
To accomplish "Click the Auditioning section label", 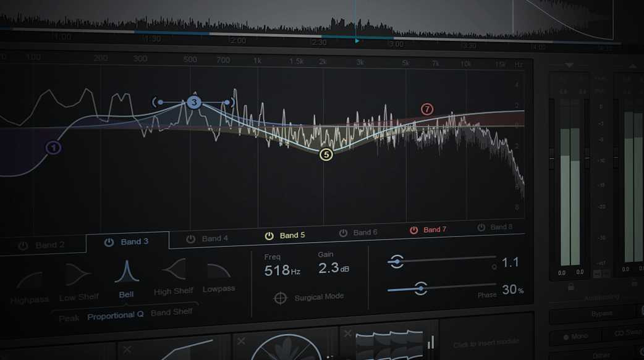I will click(602, 297).
